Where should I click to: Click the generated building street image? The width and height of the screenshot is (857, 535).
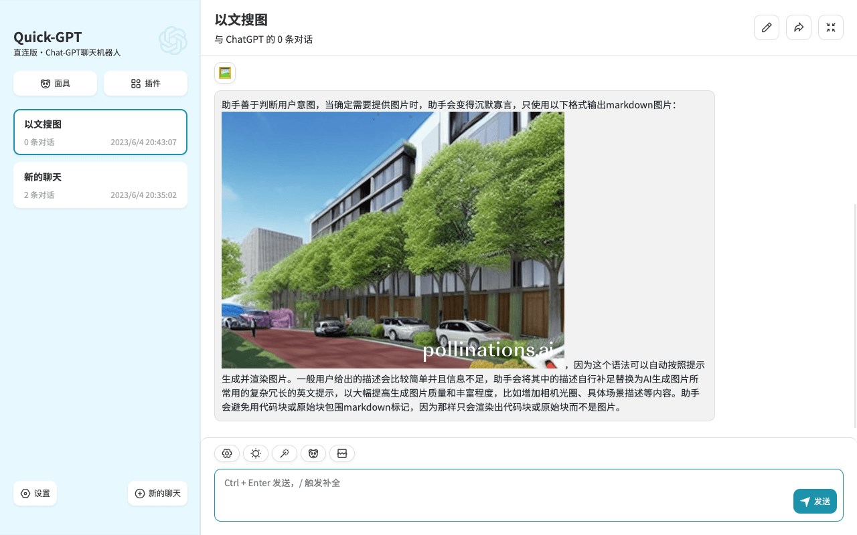(393, 240)
